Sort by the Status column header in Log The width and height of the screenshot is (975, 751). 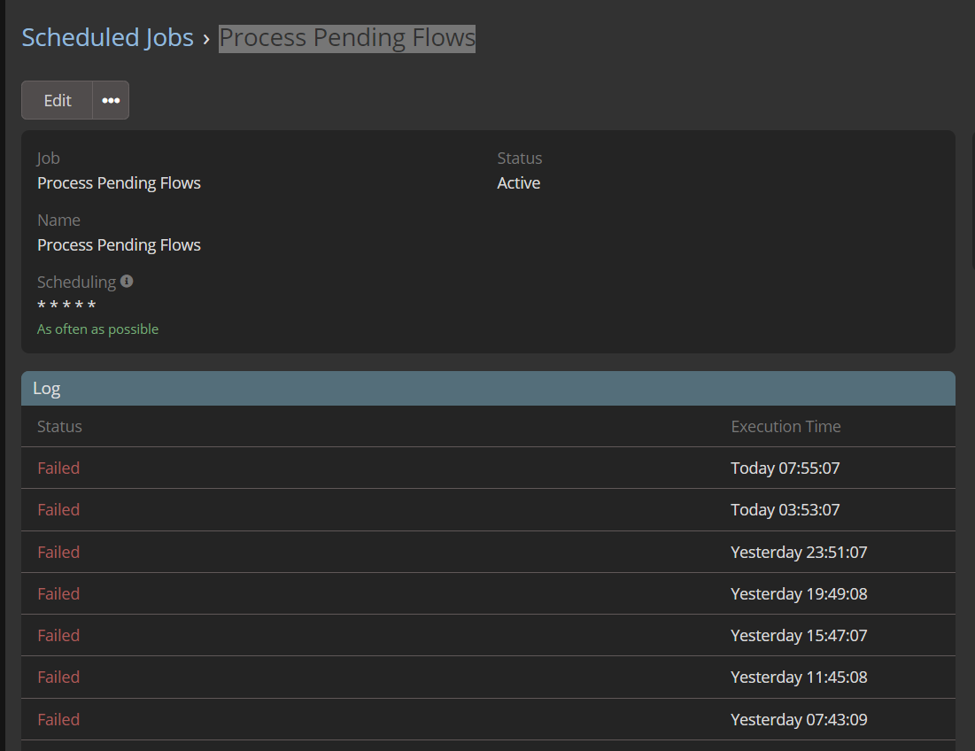point(59,427)
